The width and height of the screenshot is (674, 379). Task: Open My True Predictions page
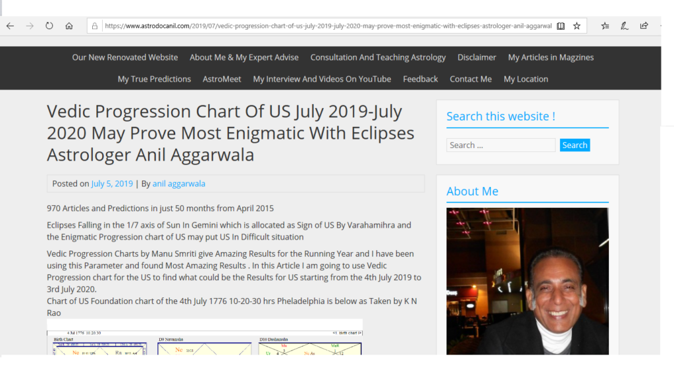154,79
